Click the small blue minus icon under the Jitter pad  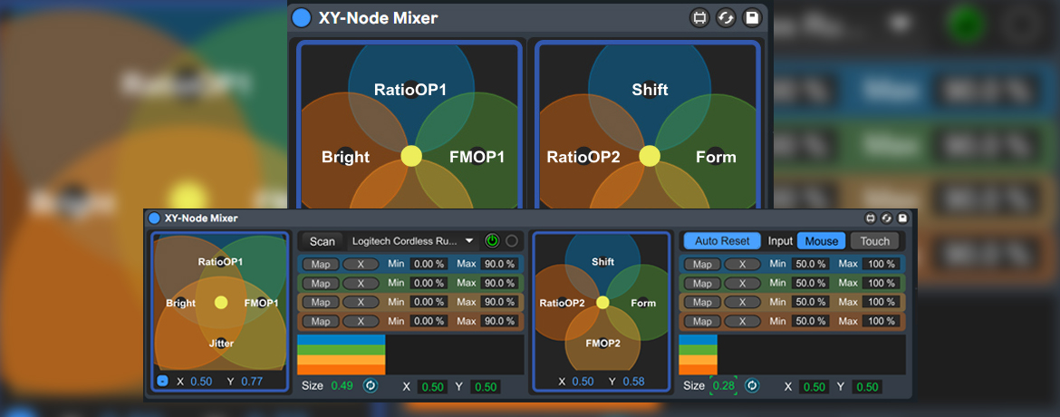[x=162, y=382]
